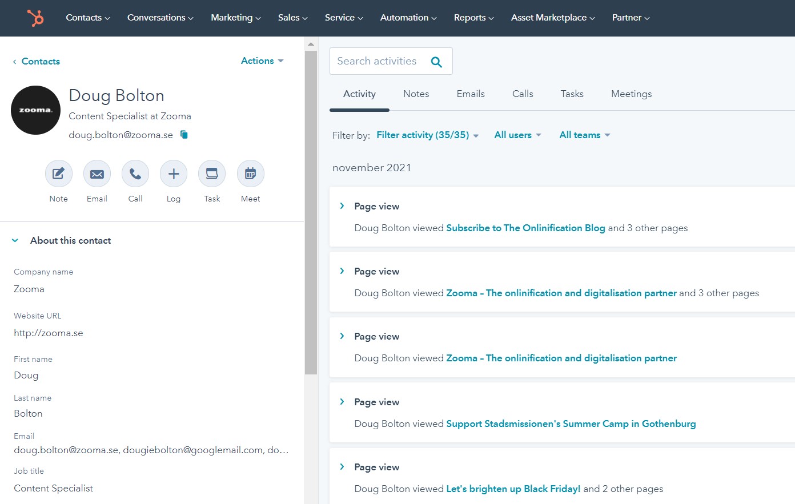Open the Marketing menu

click(x=236, y=18)
